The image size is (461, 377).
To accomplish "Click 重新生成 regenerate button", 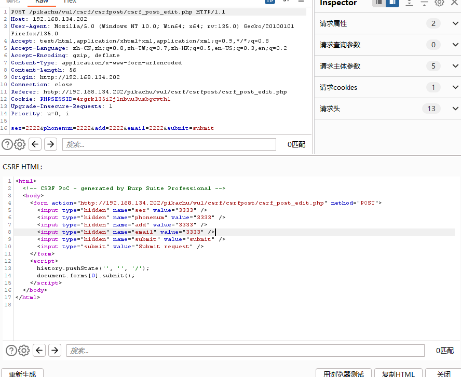I will pyautogui.click(x=22, y=373).
